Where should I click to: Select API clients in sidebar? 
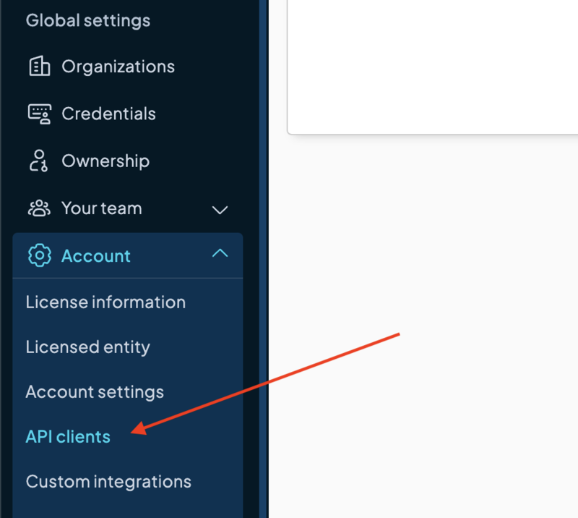(x=68, y=437)
